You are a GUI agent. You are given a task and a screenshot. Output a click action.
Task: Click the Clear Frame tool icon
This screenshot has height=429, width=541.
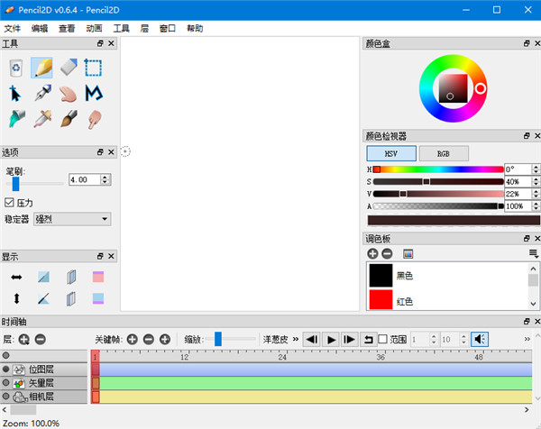point(16,68)
